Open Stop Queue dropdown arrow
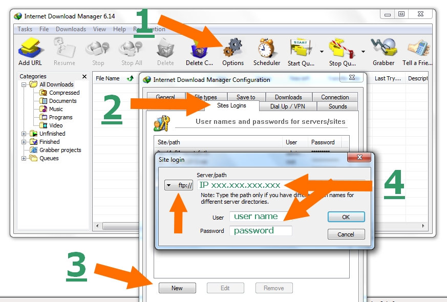 (x=363, y=52)
